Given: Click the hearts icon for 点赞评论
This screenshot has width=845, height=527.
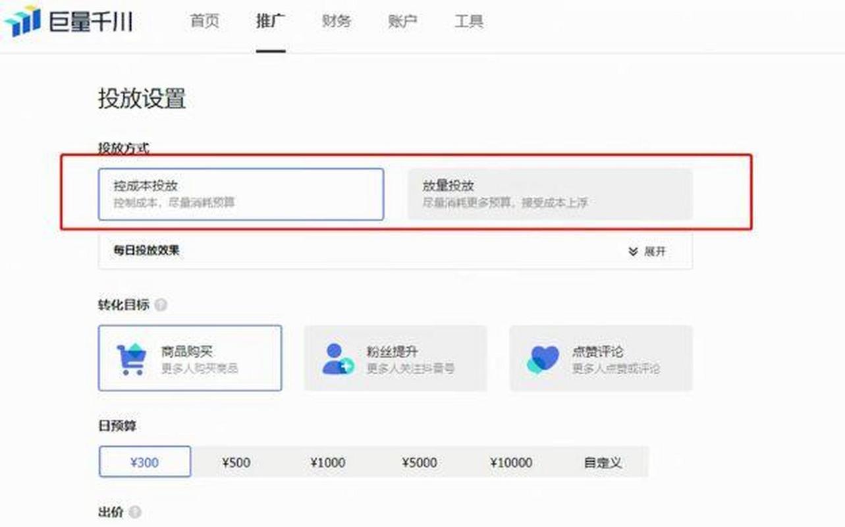Looking at the screenshot, I should pos(543,359).
